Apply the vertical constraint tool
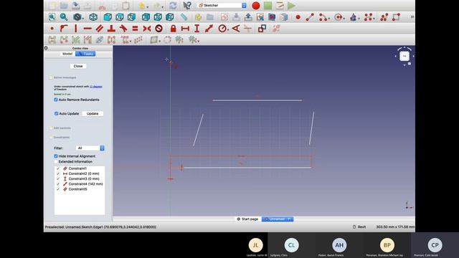This screenshot has width=459, height=258. pyautogui.click(x=76, y=29)
